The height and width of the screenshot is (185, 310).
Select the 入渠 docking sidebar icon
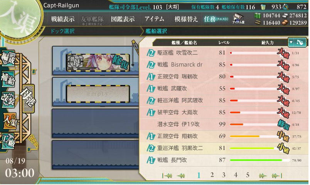point(9,121)
